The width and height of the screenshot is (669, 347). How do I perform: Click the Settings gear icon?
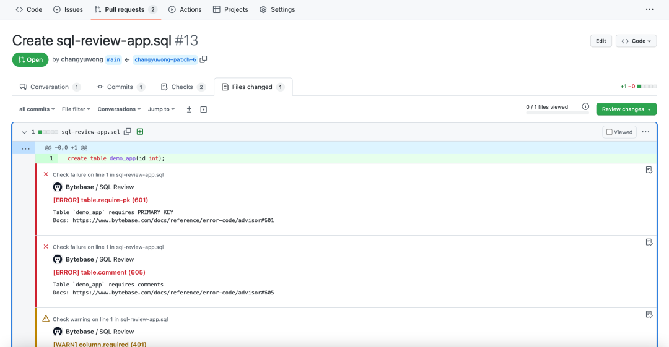point(263,9)
